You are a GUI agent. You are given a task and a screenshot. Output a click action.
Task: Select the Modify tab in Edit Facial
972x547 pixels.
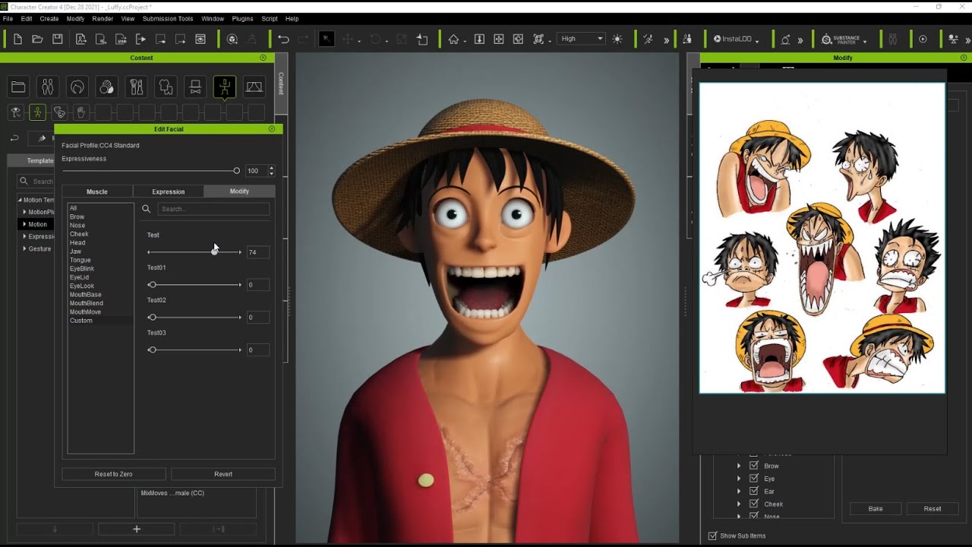click(x=239, y=191)
